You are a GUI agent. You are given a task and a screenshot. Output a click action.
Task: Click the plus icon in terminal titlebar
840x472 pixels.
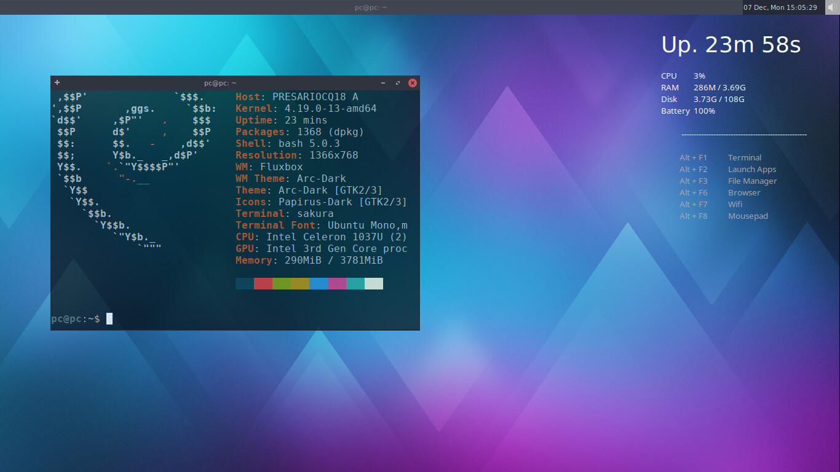point(57,82)
